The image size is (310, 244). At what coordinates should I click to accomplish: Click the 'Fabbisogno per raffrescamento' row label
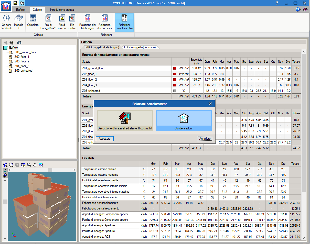click(x=101, y=208)
